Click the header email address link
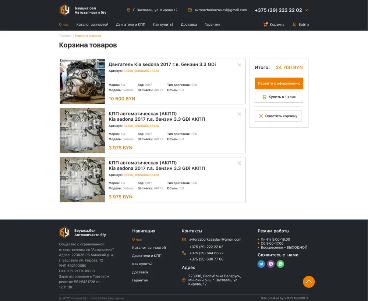368x301 pixels. pyautogui.click(x=221, y=10)
